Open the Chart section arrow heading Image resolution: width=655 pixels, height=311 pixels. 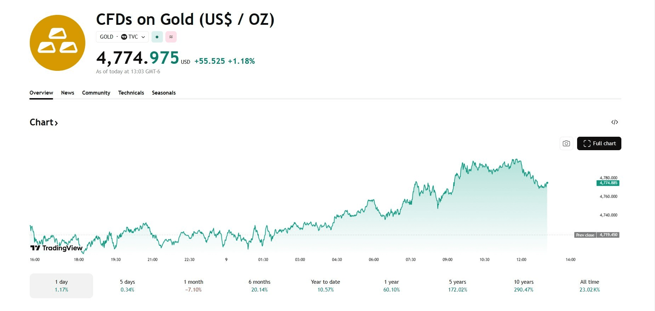(x=44, y=123)
